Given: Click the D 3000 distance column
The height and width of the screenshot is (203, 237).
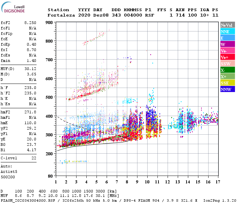Looking at the screenshot, I should [x=100, y=191].
